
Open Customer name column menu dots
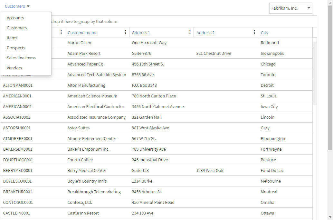pos(126,32)
